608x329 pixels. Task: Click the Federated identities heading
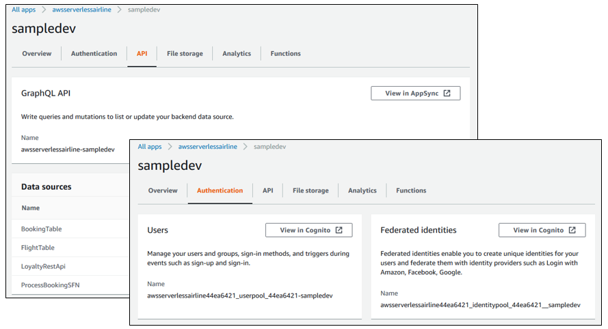[419, 230]
